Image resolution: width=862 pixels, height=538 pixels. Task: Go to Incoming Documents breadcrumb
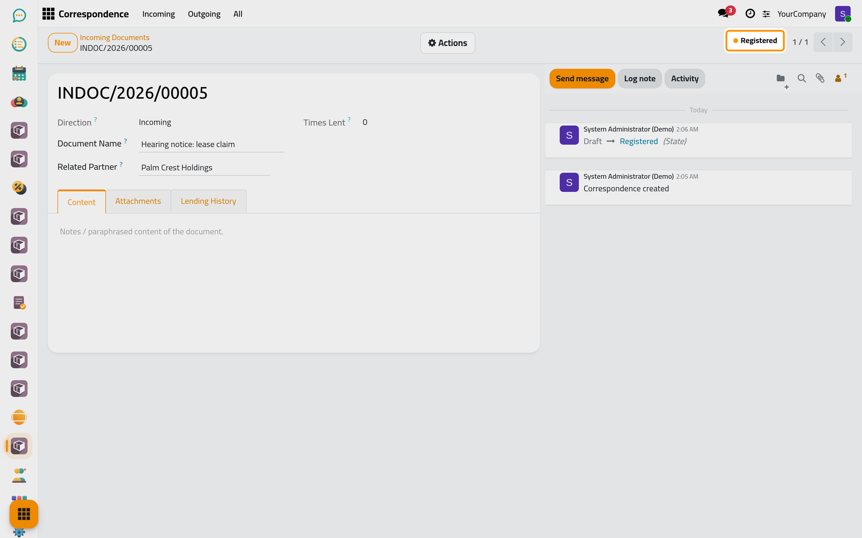[114, 38]
